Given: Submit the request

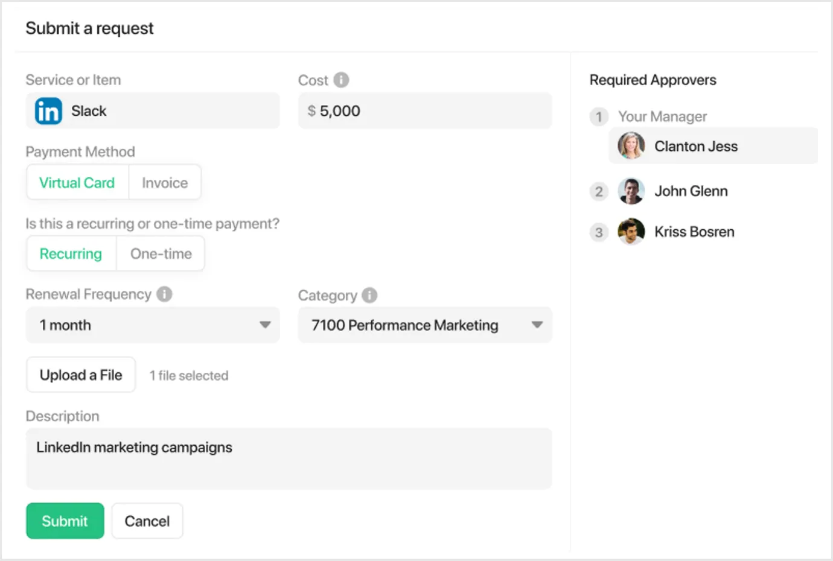Looking at the screenshot, I should point(65,521).
